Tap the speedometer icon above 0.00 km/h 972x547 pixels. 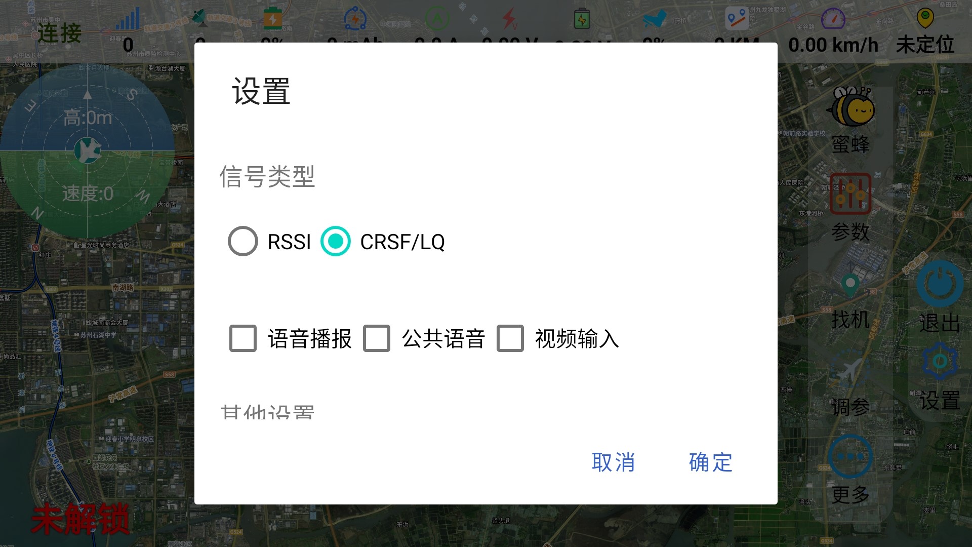[x=833, y=19]
